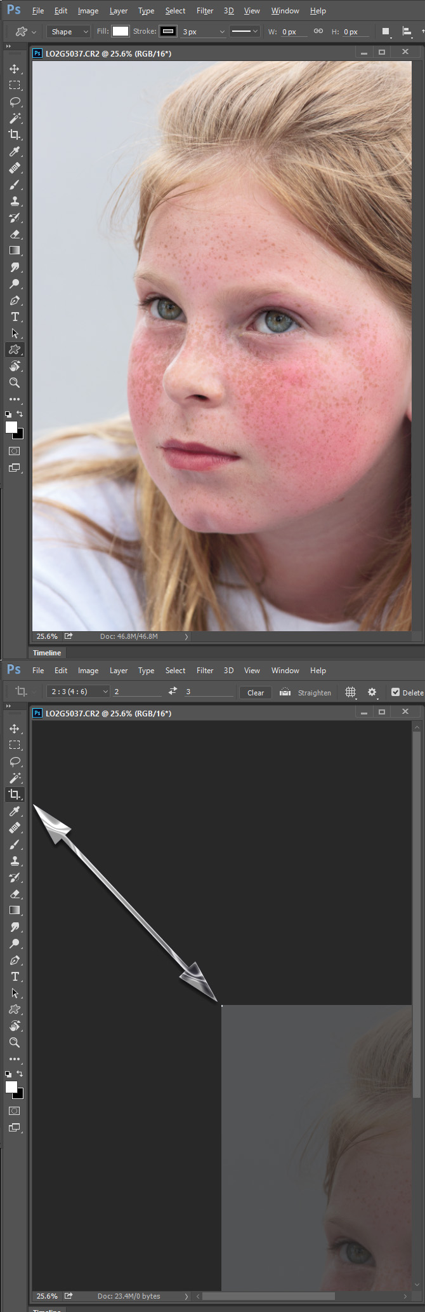
Task: Toggle Delete Cropped Pixels checkbox
Action: [x=395, y=692]
